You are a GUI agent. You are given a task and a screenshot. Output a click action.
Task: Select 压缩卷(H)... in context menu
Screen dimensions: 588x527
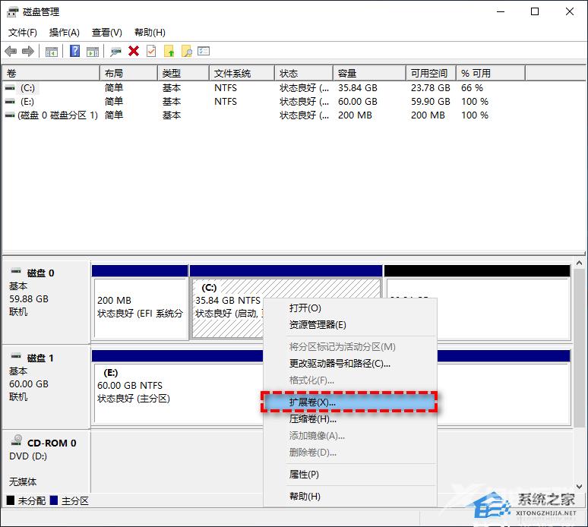pyautogui.click(x=350, y=419)
